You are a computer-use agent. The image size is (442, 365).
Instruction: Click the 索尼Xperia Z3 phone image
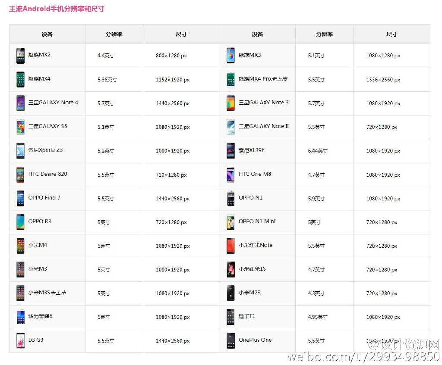coord(20,150)
